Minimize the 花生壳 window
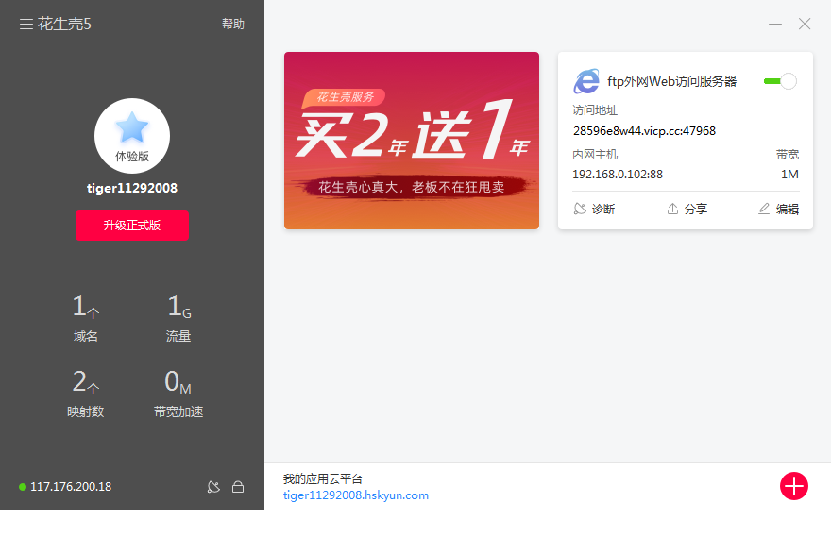The image size is (831, 537). coord(775,24)
